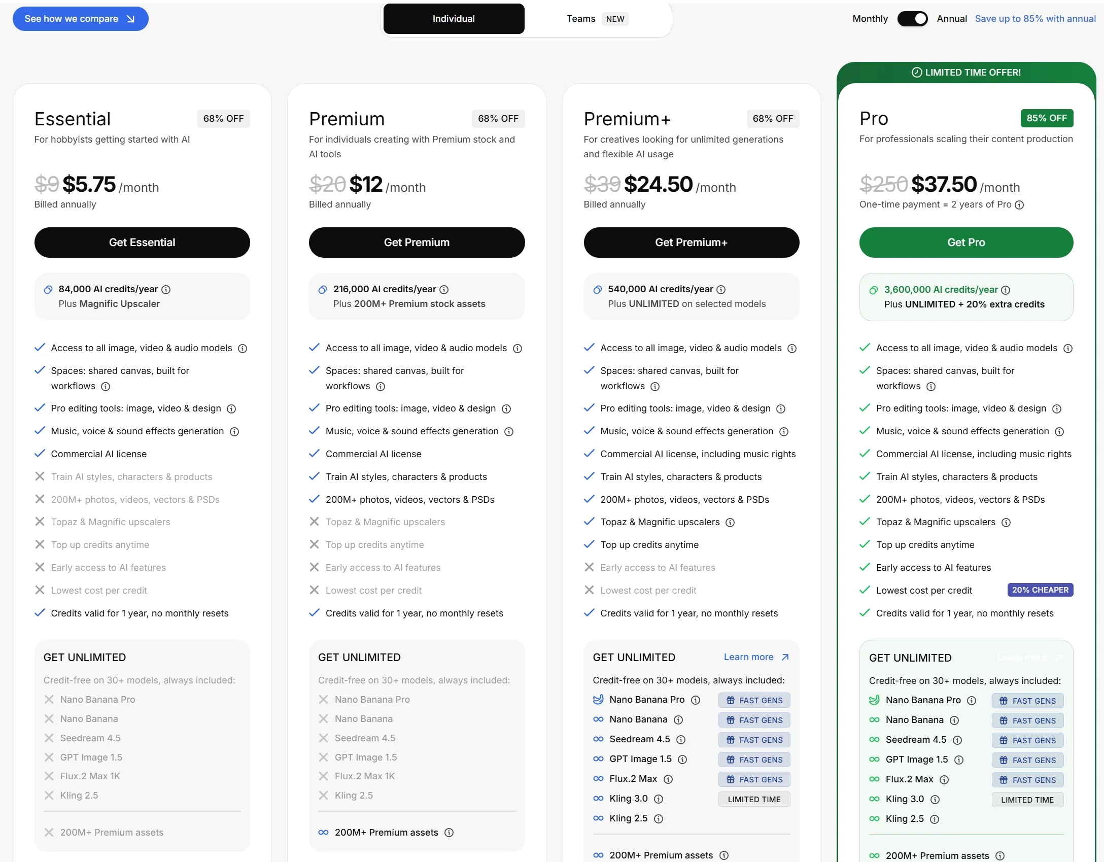
Task: Click info icon beside Essential Music, voice generation
Action: click(x=234, y=432)
